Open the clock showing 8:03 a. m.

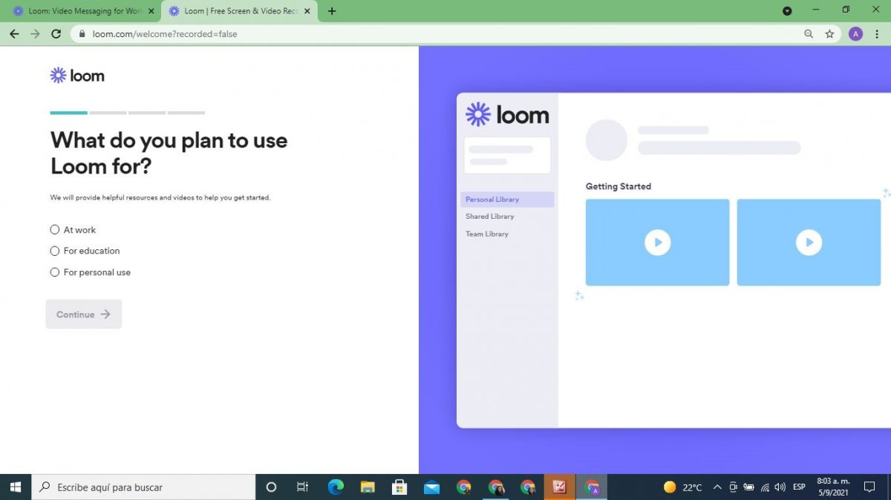tap(833, 487)
